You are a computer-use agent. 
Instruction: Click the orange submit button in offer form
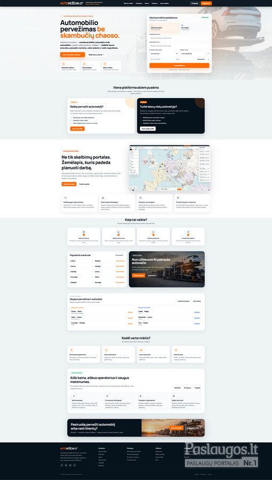coord(180,65)
